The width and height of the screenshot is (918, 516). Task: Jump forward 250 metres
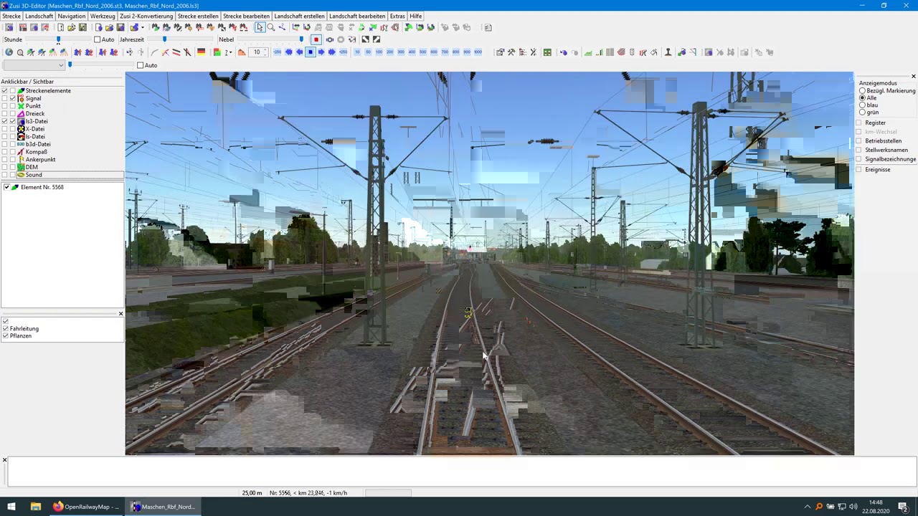point(343,52)
